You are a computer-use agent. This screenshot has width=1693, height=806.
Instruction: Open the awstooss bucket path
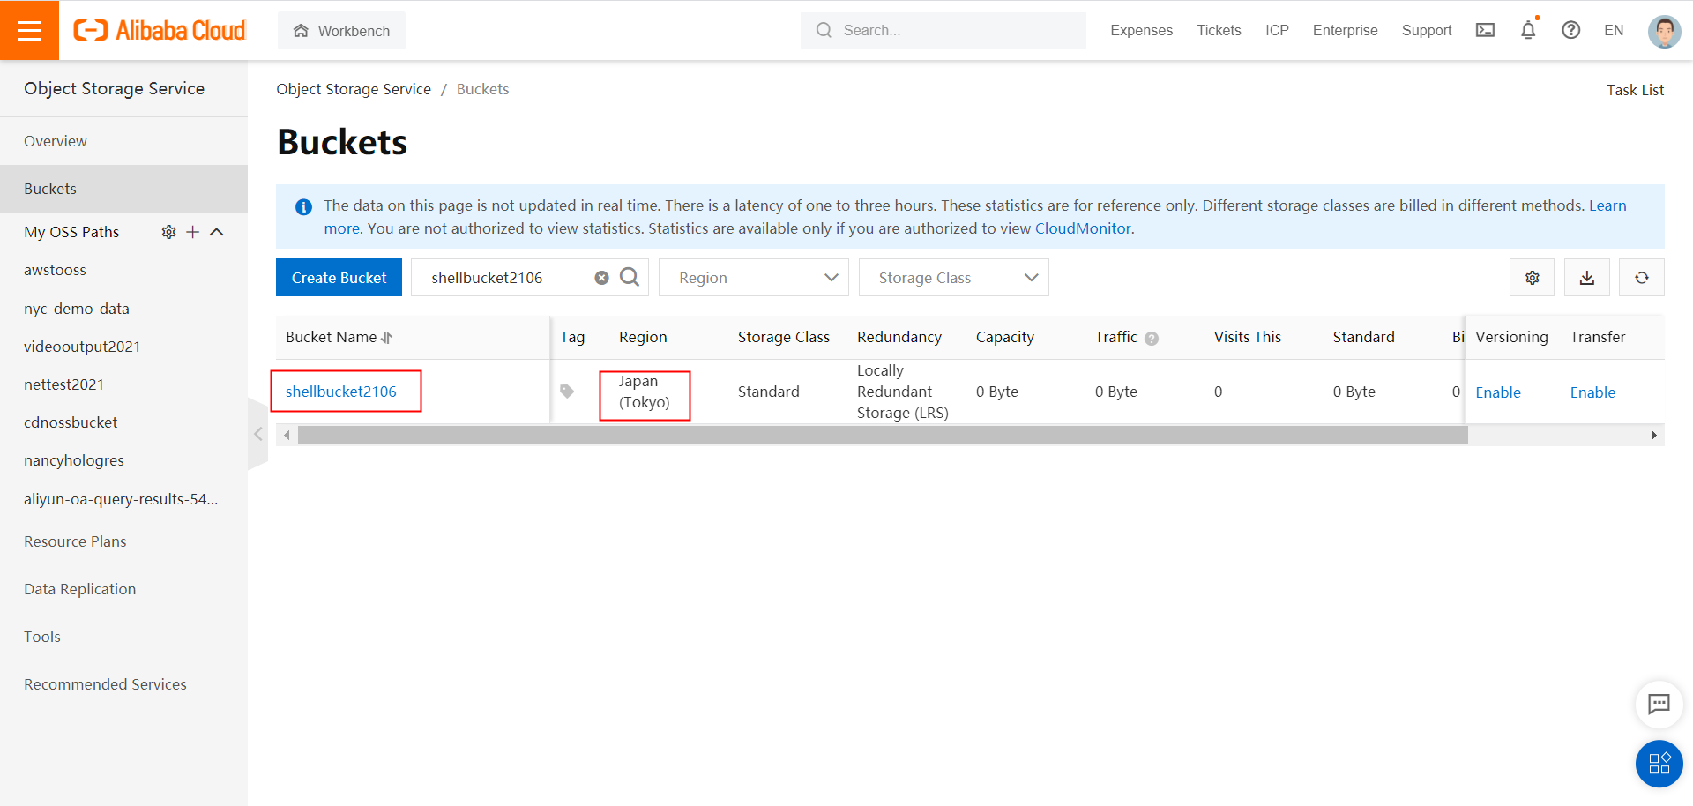tap(55, 270)
